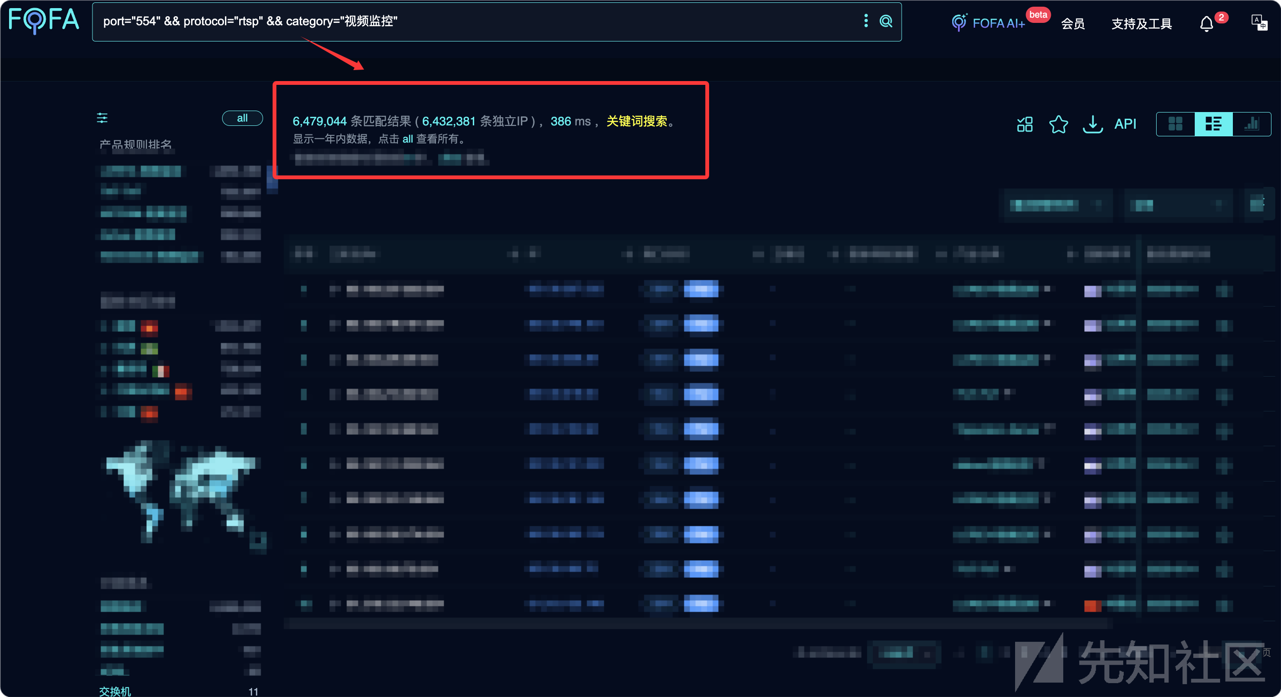Click the filter sliders icon
Viewport: 1281px width, 697px height.
pos(102,118)
